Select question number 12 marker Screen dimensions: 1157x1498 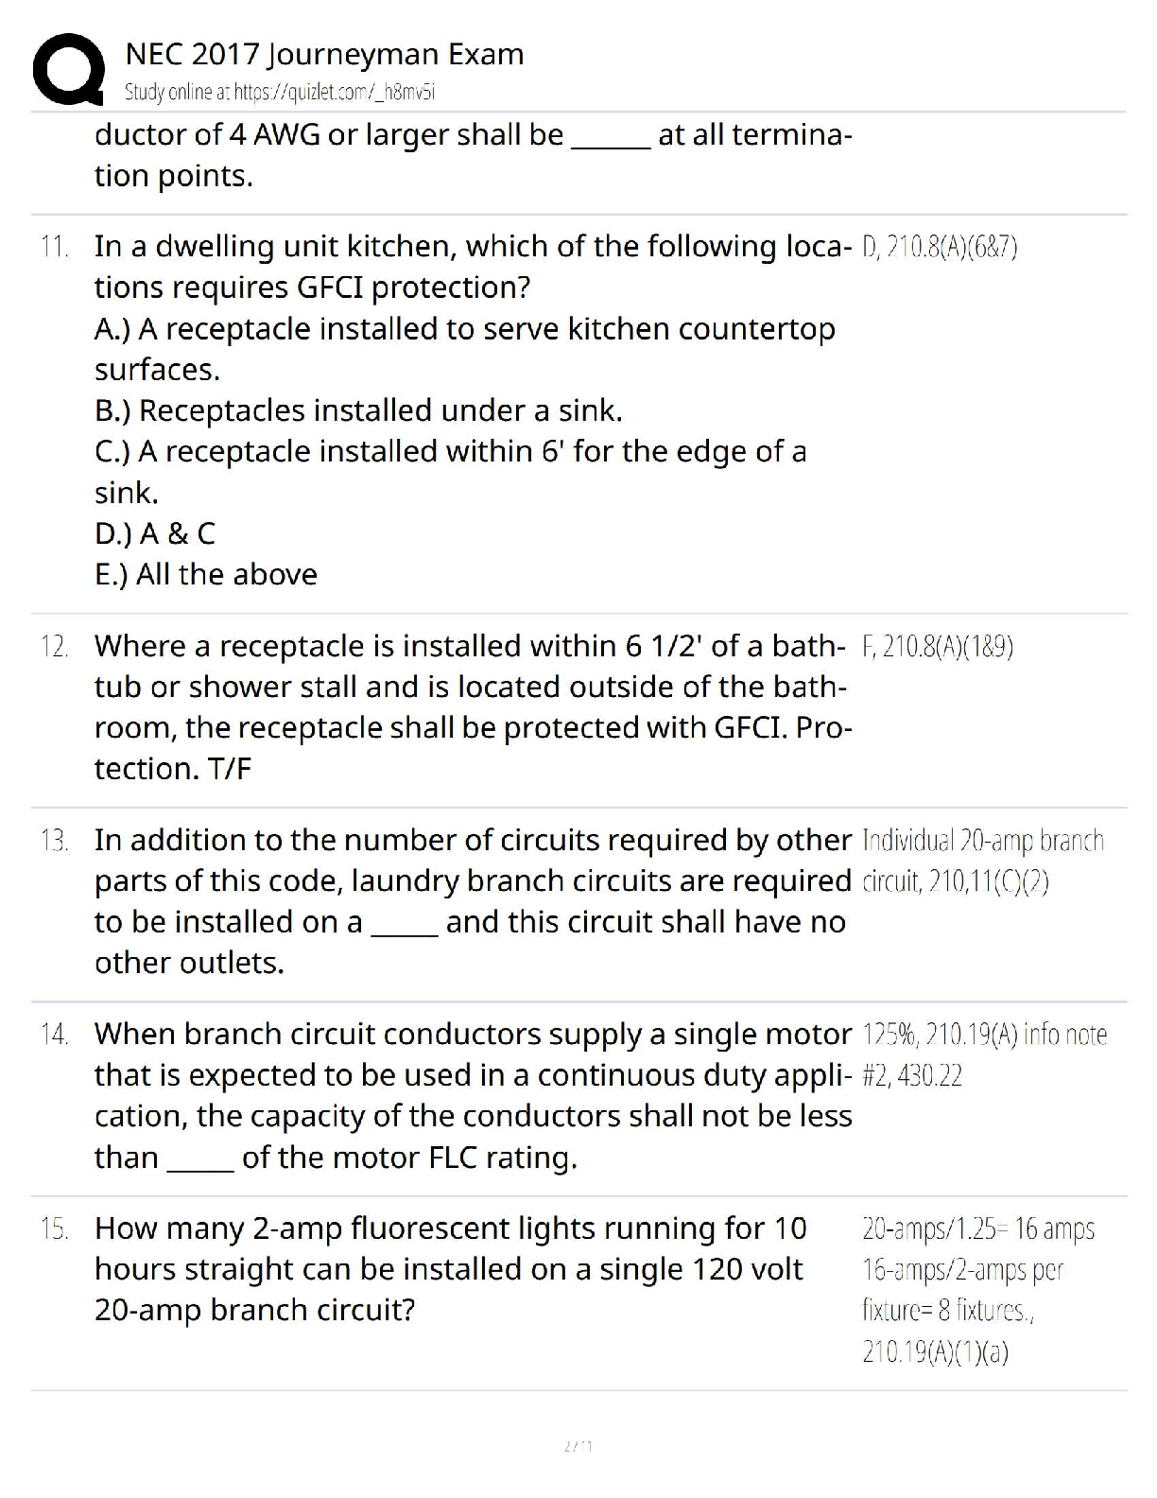54,648
